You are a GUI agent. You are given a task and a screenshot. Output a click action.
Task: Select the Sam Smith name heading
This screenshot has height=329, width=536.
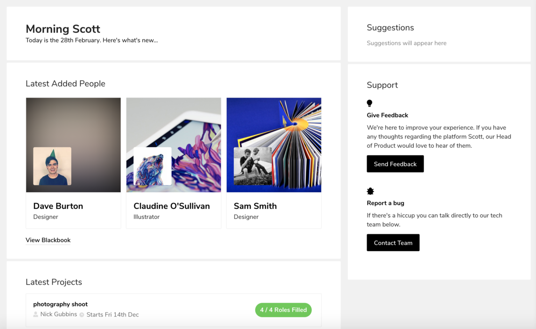pos(255,206)
